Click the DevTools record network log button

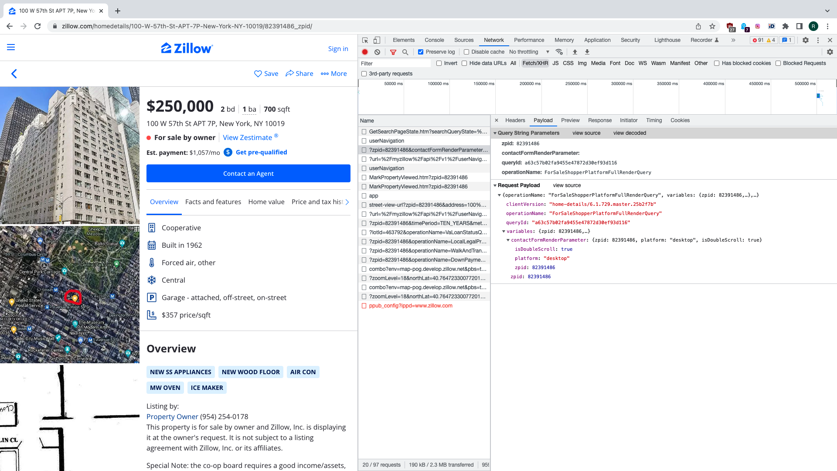(x=365, y=52)
